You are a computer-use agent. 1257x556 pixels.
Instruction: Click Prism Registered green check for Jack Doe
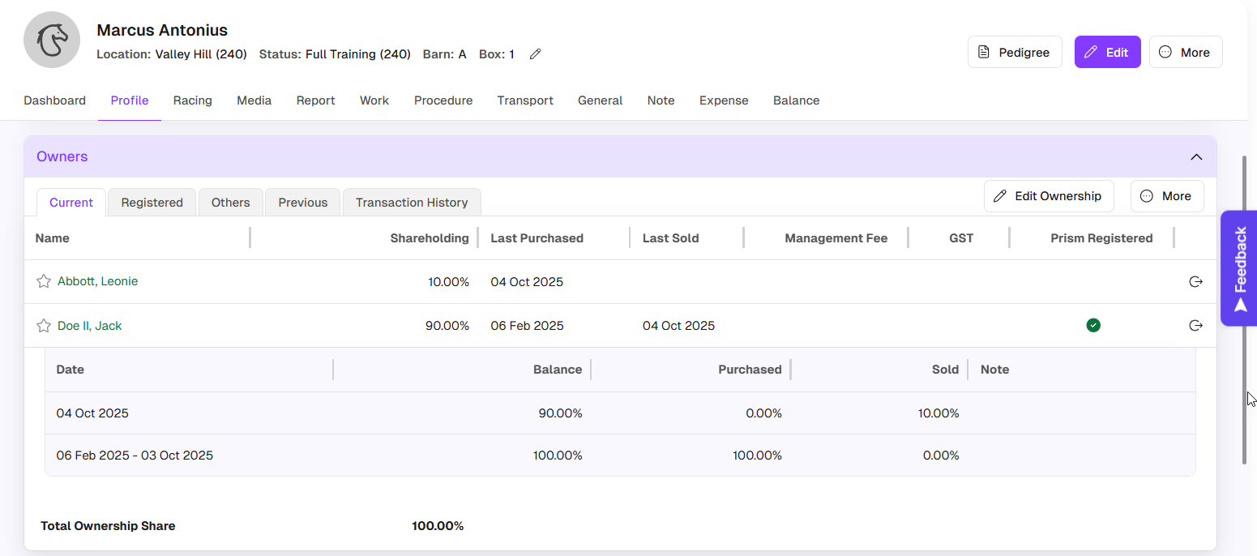coord(1093,326)
